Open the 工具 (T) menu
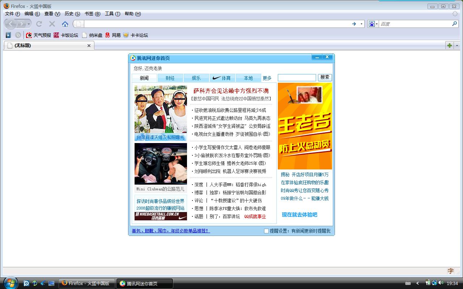 [112, 14]
